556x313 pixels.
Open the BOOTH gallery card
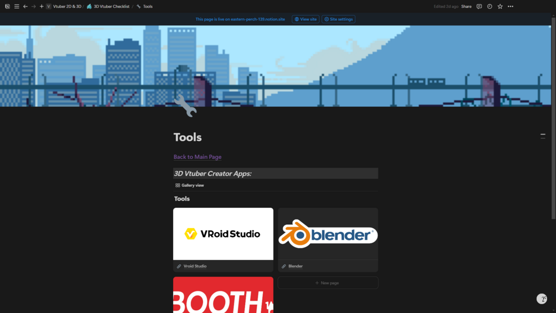[x=223, y=295]
